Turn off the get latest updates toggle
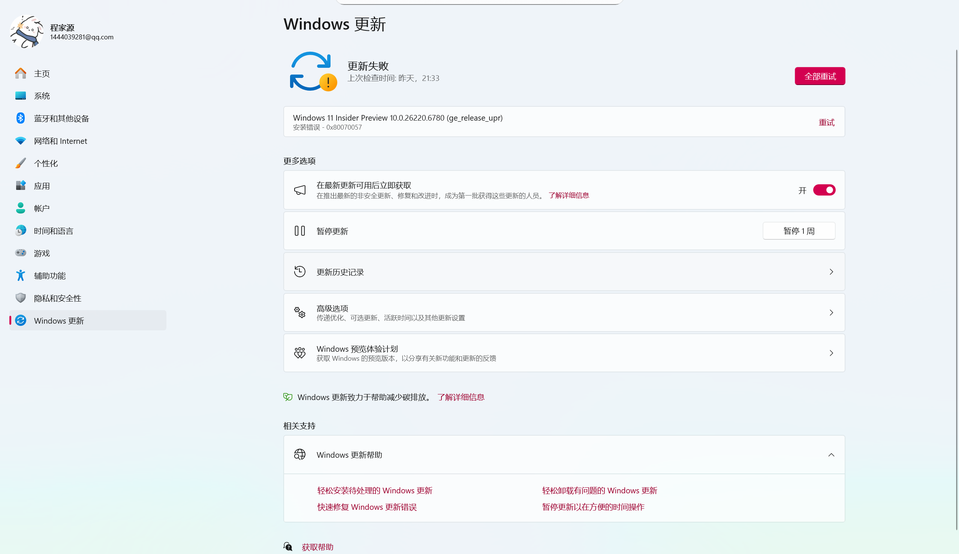 (x=824, y=190)
